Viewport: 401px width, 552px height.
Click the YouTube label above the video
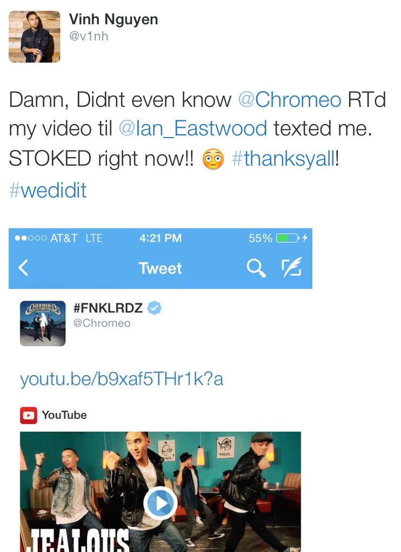point(64,415)
